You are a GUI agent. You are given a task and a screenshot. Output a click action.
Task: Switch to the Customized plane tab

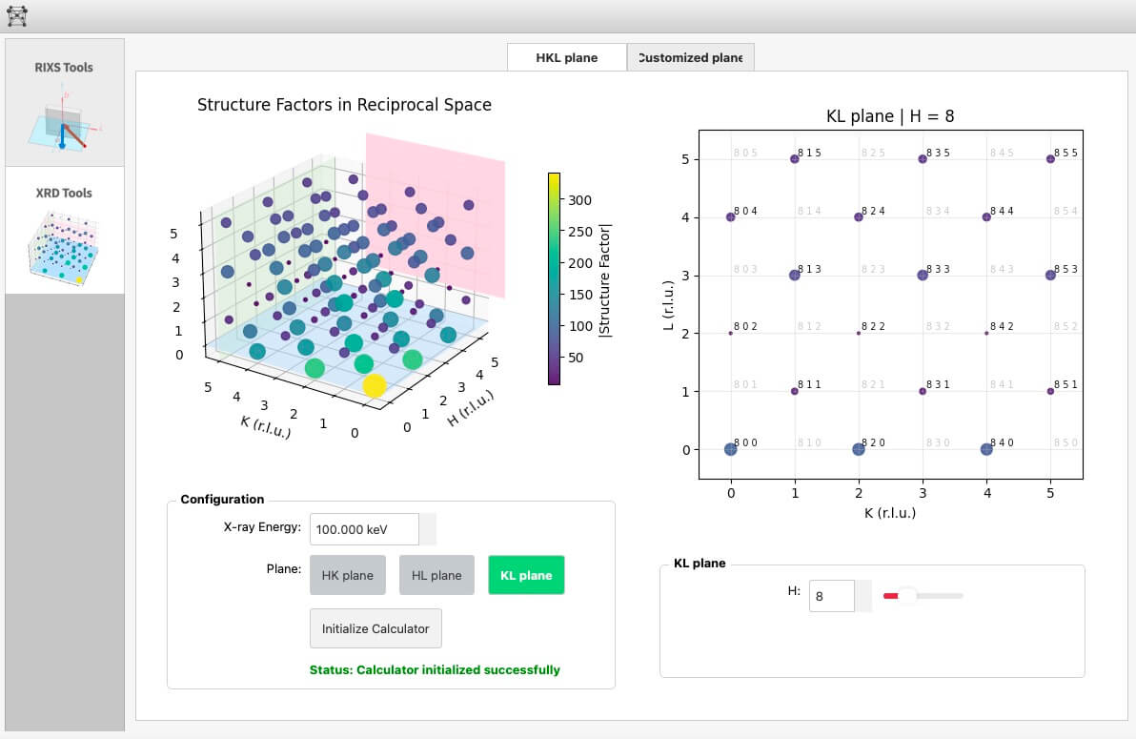pyautogui.click(x=690, y=57)
